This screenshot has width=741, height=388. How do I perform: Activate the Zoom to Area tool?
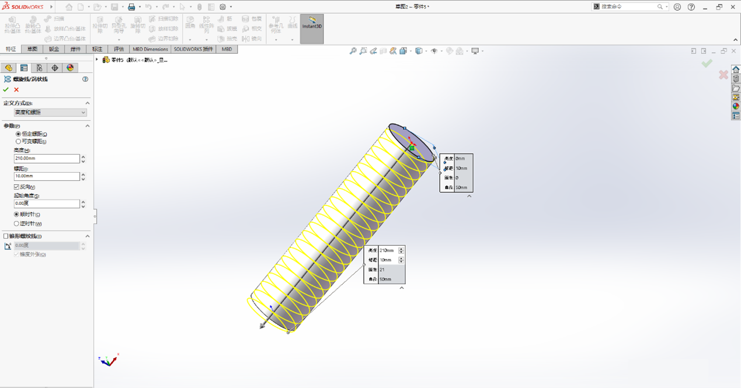click(363, 51)
